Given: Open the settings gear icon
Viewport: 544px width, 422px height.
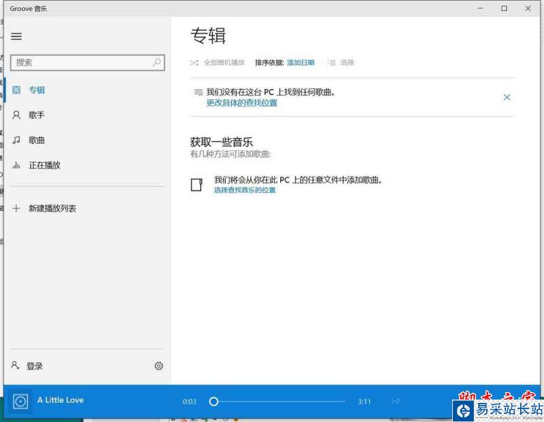Looking at the screenshot, I should pos(158,366).
